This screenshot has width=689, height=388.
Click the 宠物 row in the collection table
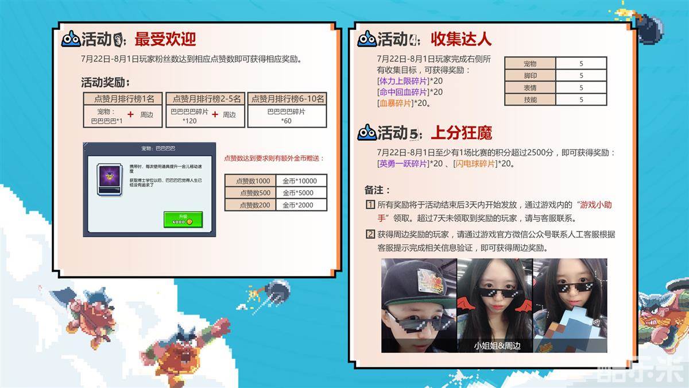click(x=530, y=63)
